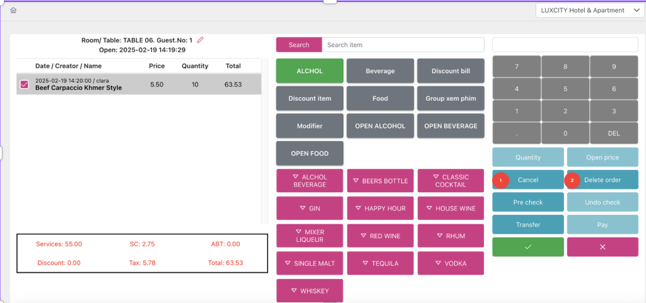The height and width of the screenshot is (303, 646).
Task: Click red badge number 1 marker
Action: [500, 180]
